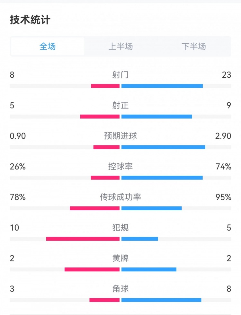Switch to the 全场 tab
Viewport: 241px width, 315px height.
[x=48, y=47]
